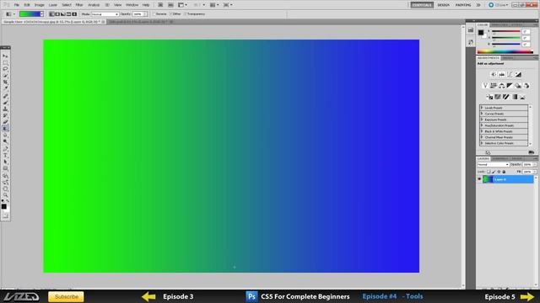
Task: Switch to the Design workspace
Action: click(x=444, y=5)
